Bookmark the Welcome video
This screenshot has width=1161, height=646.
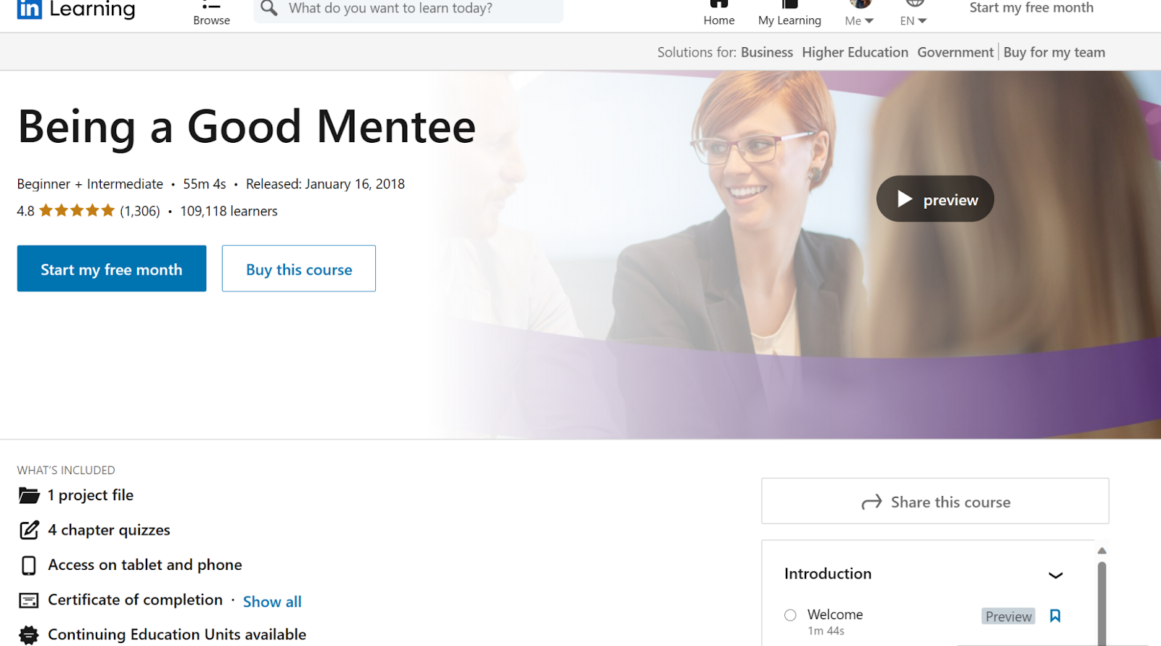click(x=1054, y=615)
